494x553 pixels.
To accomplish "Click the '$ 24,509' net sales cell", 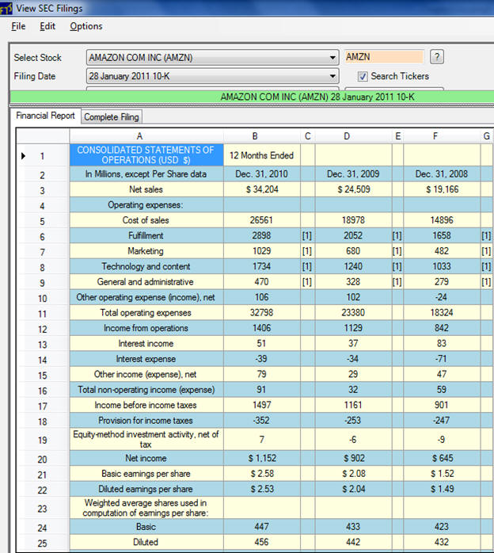I will click(x=353, y=189).
